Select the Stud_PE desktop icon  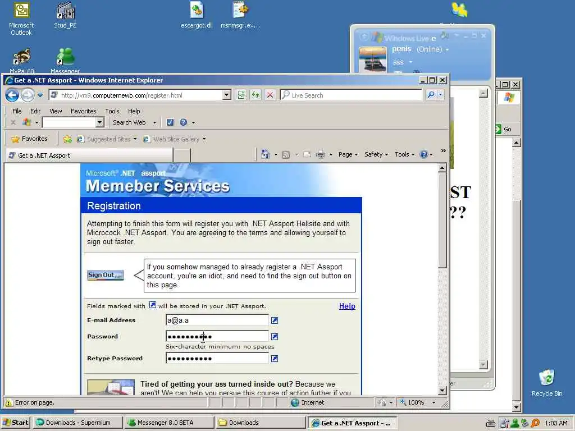pyautogui.click(x=65, y=15)
